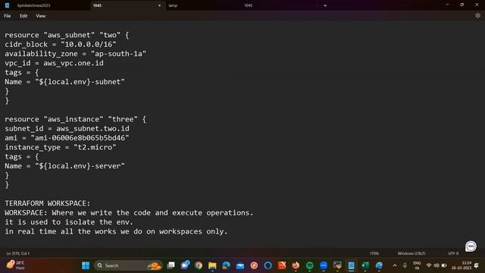Click the line starting 'WORKSPACE: Where we write'

click(129, 212)
